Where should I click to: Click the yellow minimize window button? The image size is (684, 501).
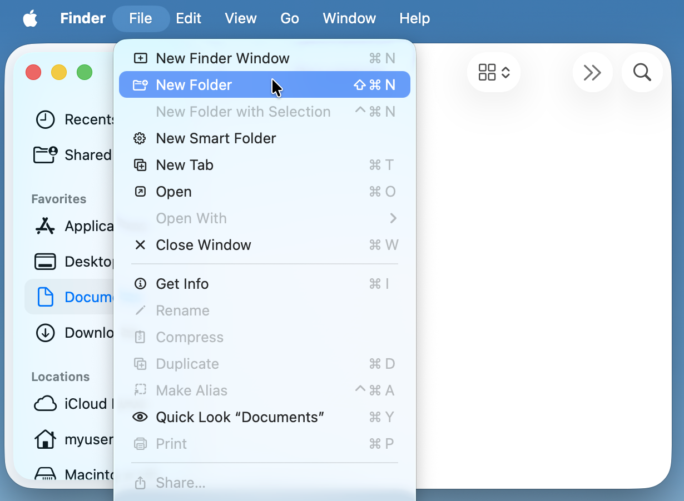[x=59, y=72]
